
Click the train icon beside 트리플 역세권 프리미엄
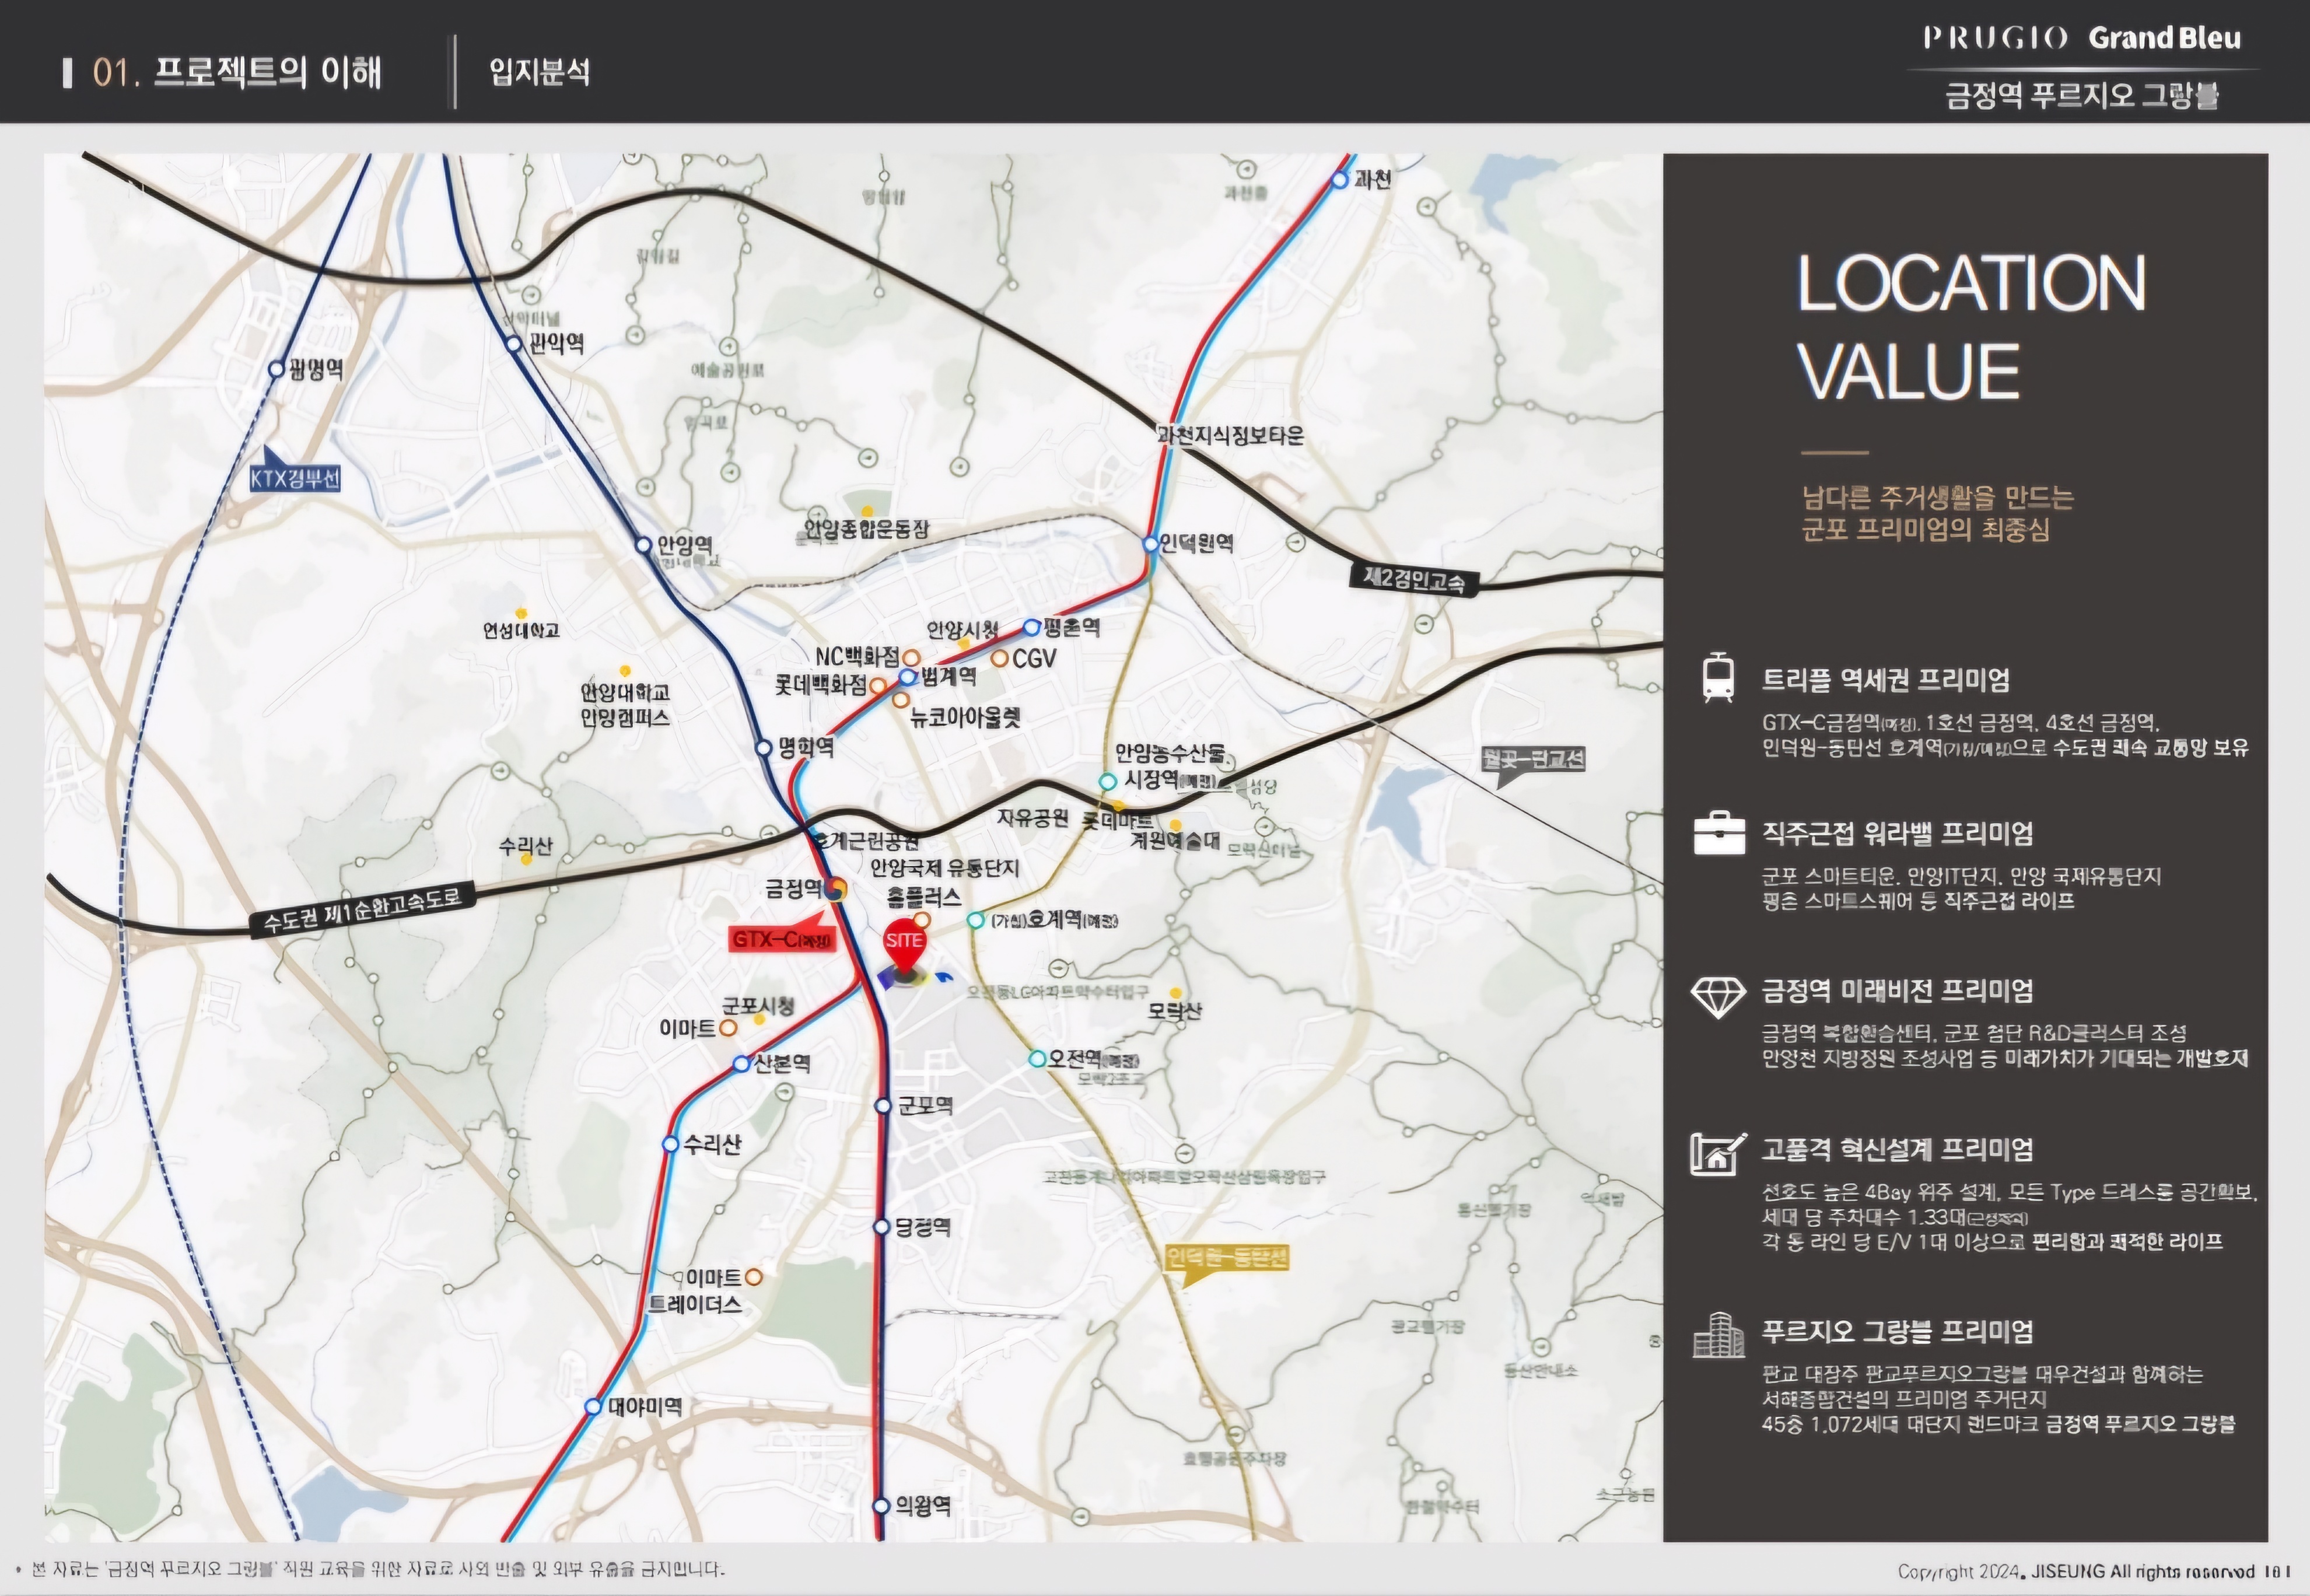(x=1718, y=677)
